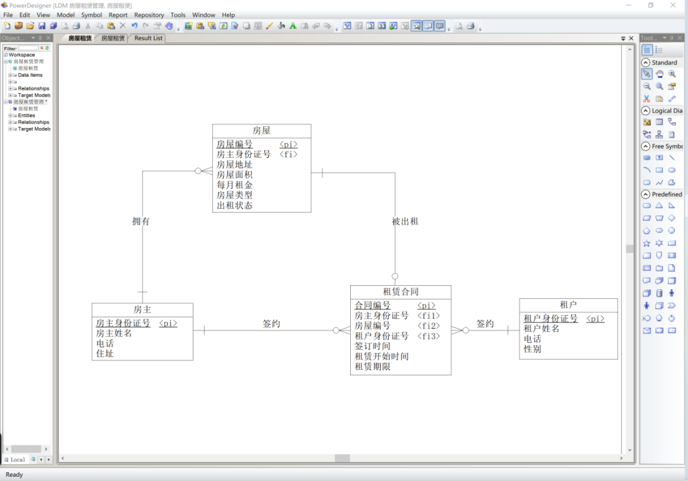Open the Toolbox panel dropdown arrow

pos(664,38)
